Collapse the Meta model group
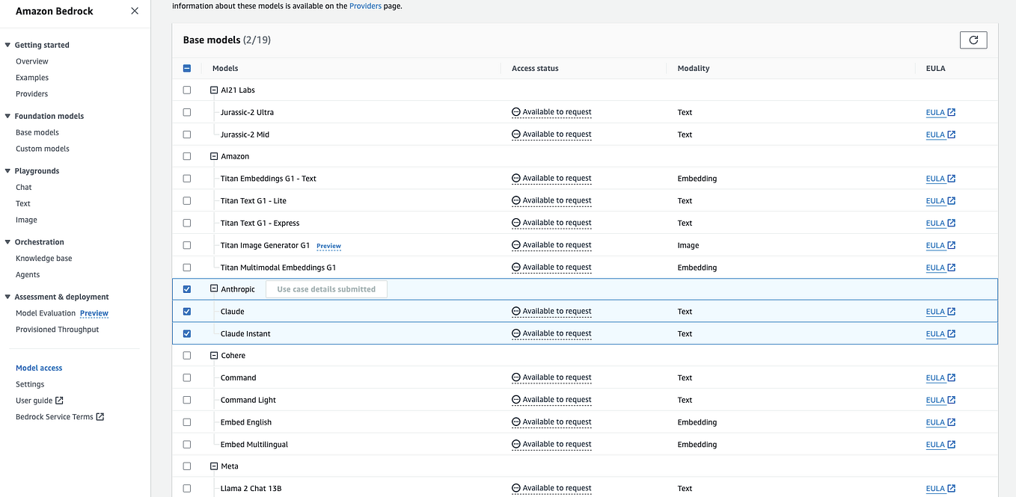The height and width of the screenshot is (497, 1016). pyautogui.click(x=212, y=466)
